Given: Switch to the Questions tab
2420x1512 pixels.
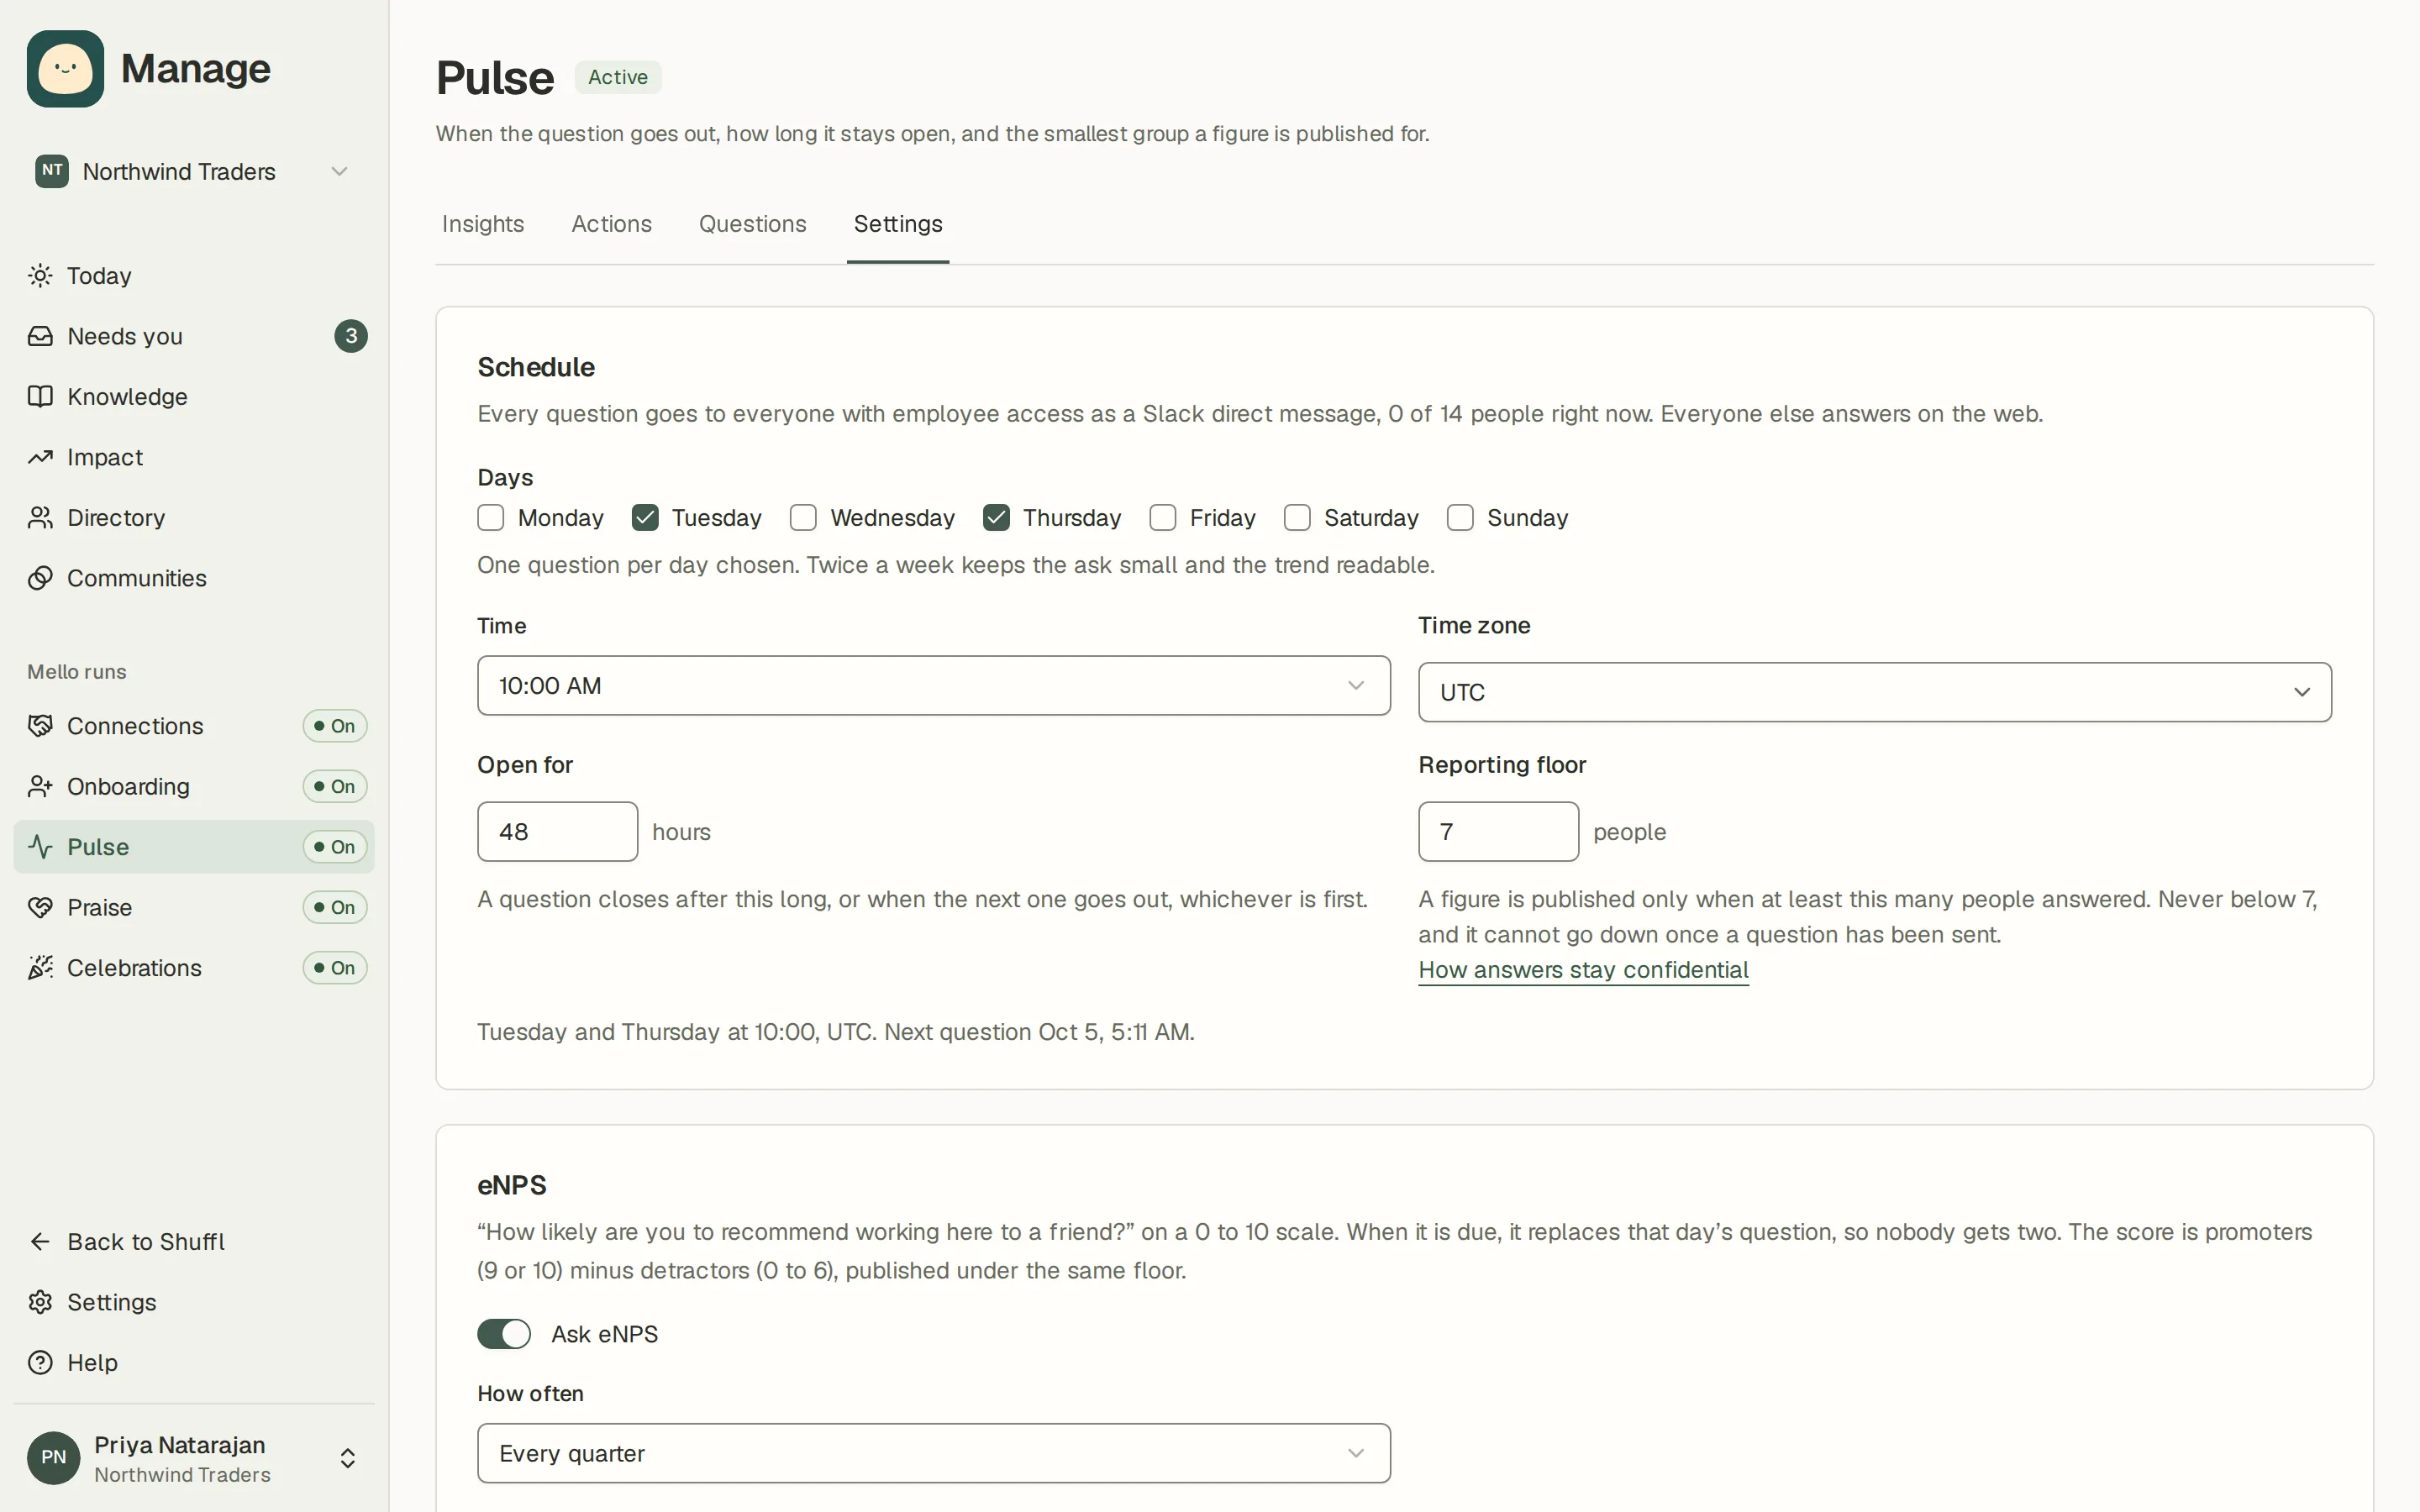Looking at the screenshot, I should tap(753, 224).
